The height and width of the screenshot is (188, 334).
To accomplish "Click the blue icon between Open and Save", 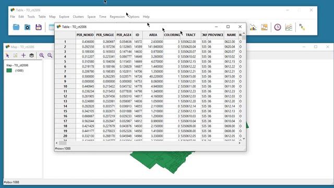I will pos(27,27).
